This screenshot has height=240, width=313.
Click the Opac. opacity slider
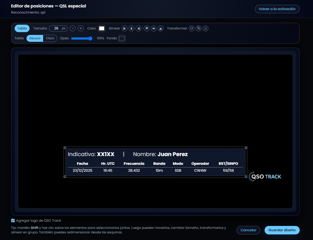click(x=82, y=38)
